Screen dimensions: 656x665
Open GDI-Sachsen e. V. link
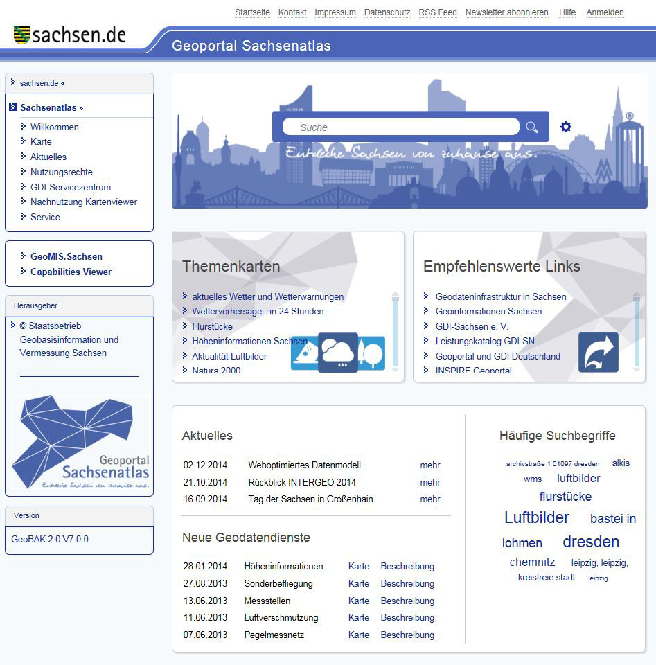click(x=472, y=326)
